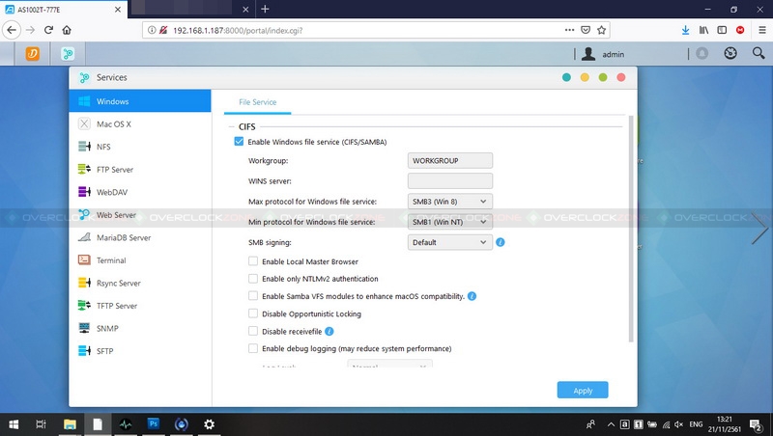Tick Disable Opportunistic Locking checkbox

tap(253, 313)
